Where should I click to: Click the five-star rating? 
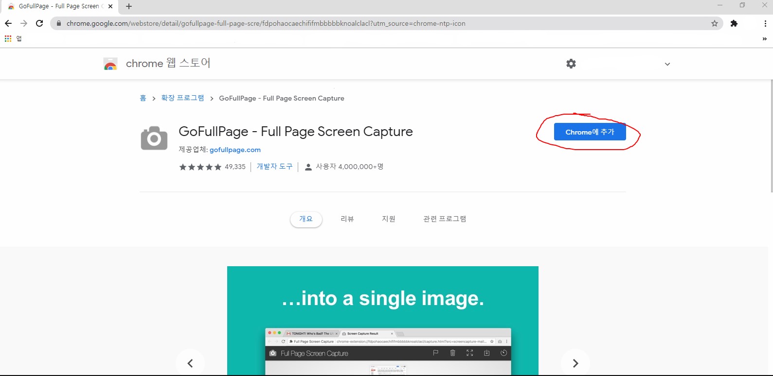200,167
